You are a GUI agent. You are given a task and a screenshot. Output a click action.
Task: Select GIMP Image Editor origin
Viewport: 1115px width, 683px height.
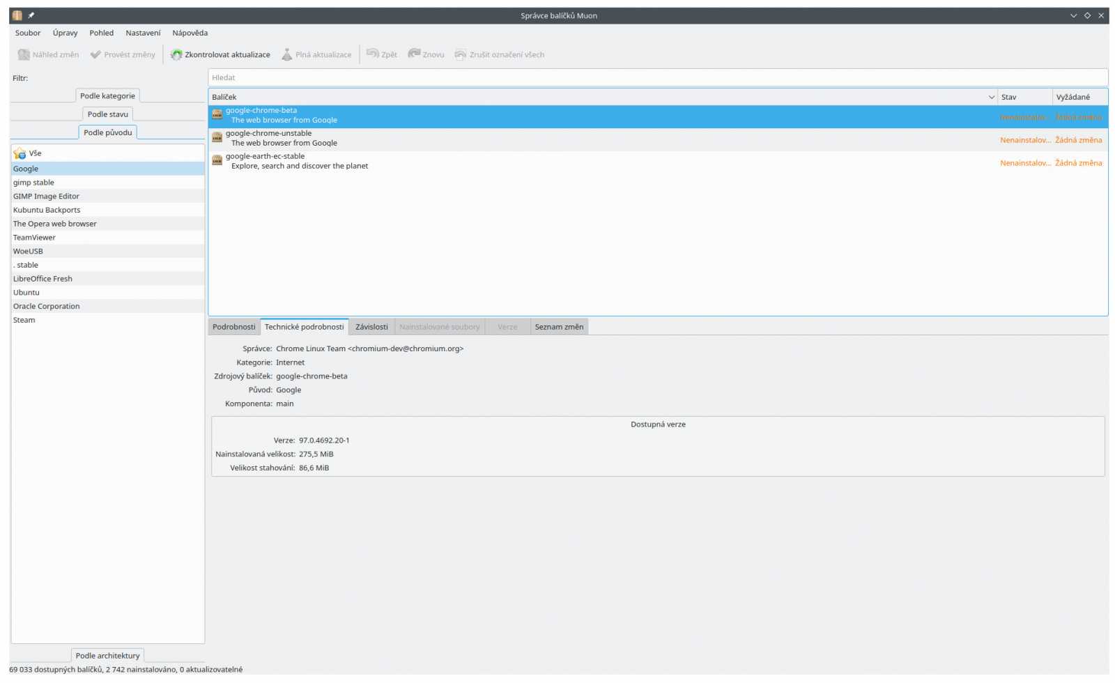[108, 197]
